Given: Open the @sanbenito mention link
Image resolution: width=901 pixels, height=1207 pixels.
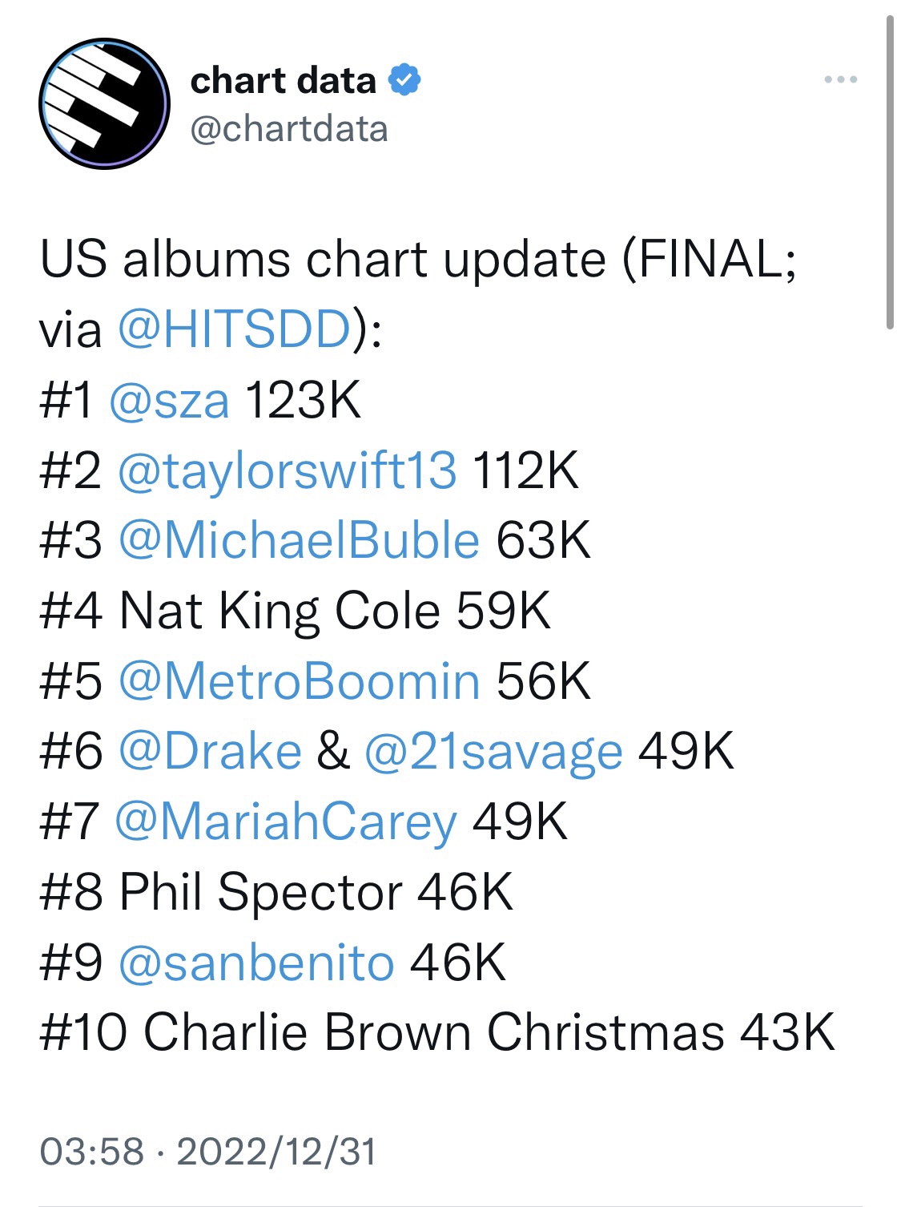Looking at the screenshot, I should tap(256, 963).
